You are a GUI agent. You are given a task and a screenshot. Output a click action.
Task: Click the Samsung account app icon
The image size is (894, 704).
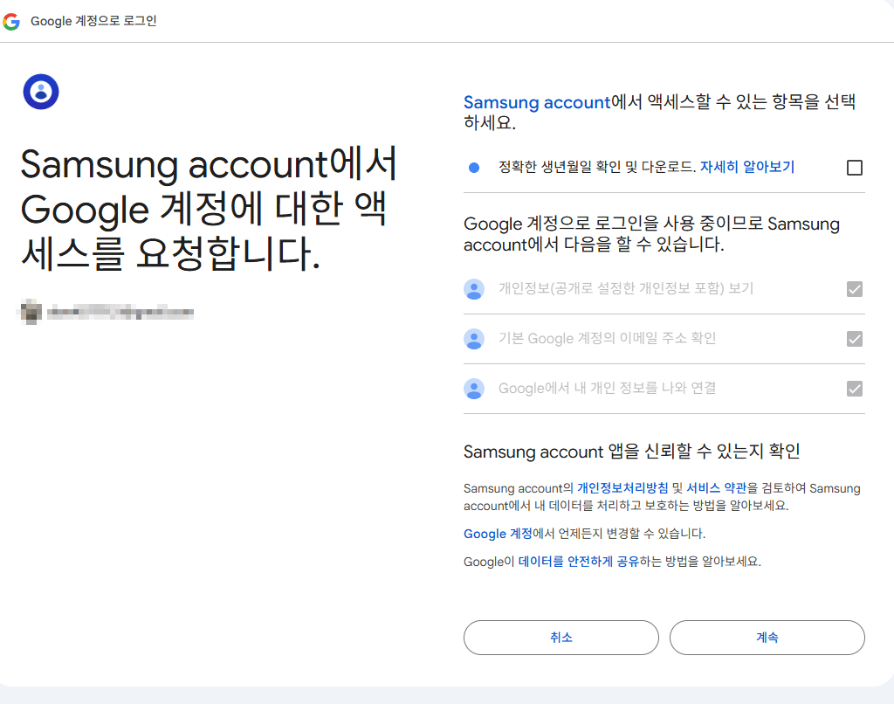pyautogui.click(x=41, y=92)
